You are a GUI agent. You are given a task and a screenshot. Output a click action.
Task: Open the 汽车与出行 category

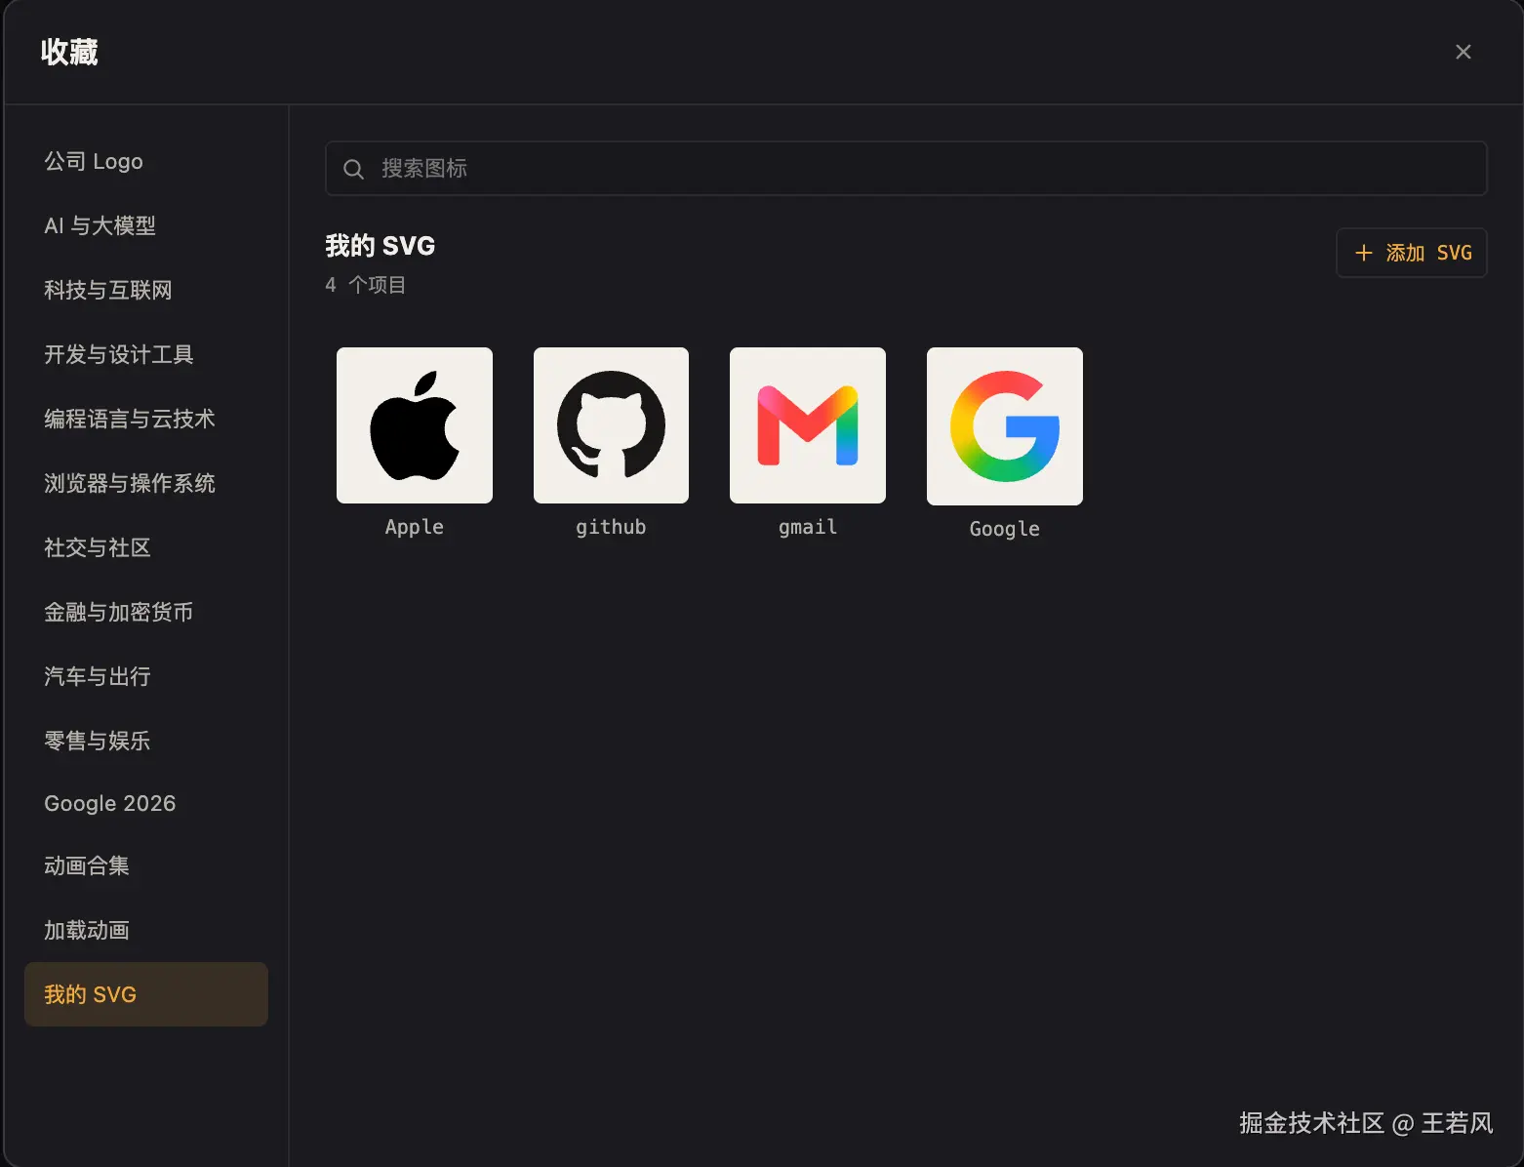pos(146,676)
